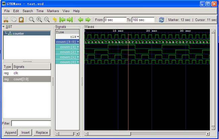Click the Paste clipboard icon
219x139 pixels.
pyautogui.click(x=21, y=20)
